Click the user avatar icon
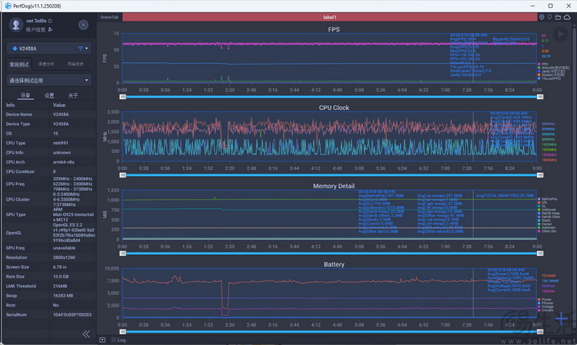 15,25
